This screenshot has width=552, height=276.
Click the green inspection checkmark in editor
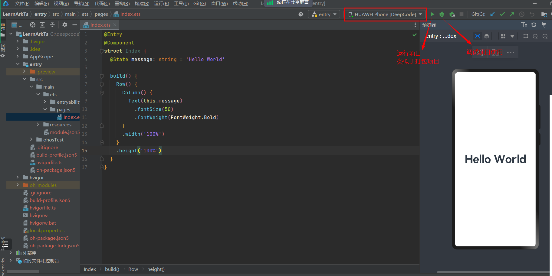[x=415, y=35]
